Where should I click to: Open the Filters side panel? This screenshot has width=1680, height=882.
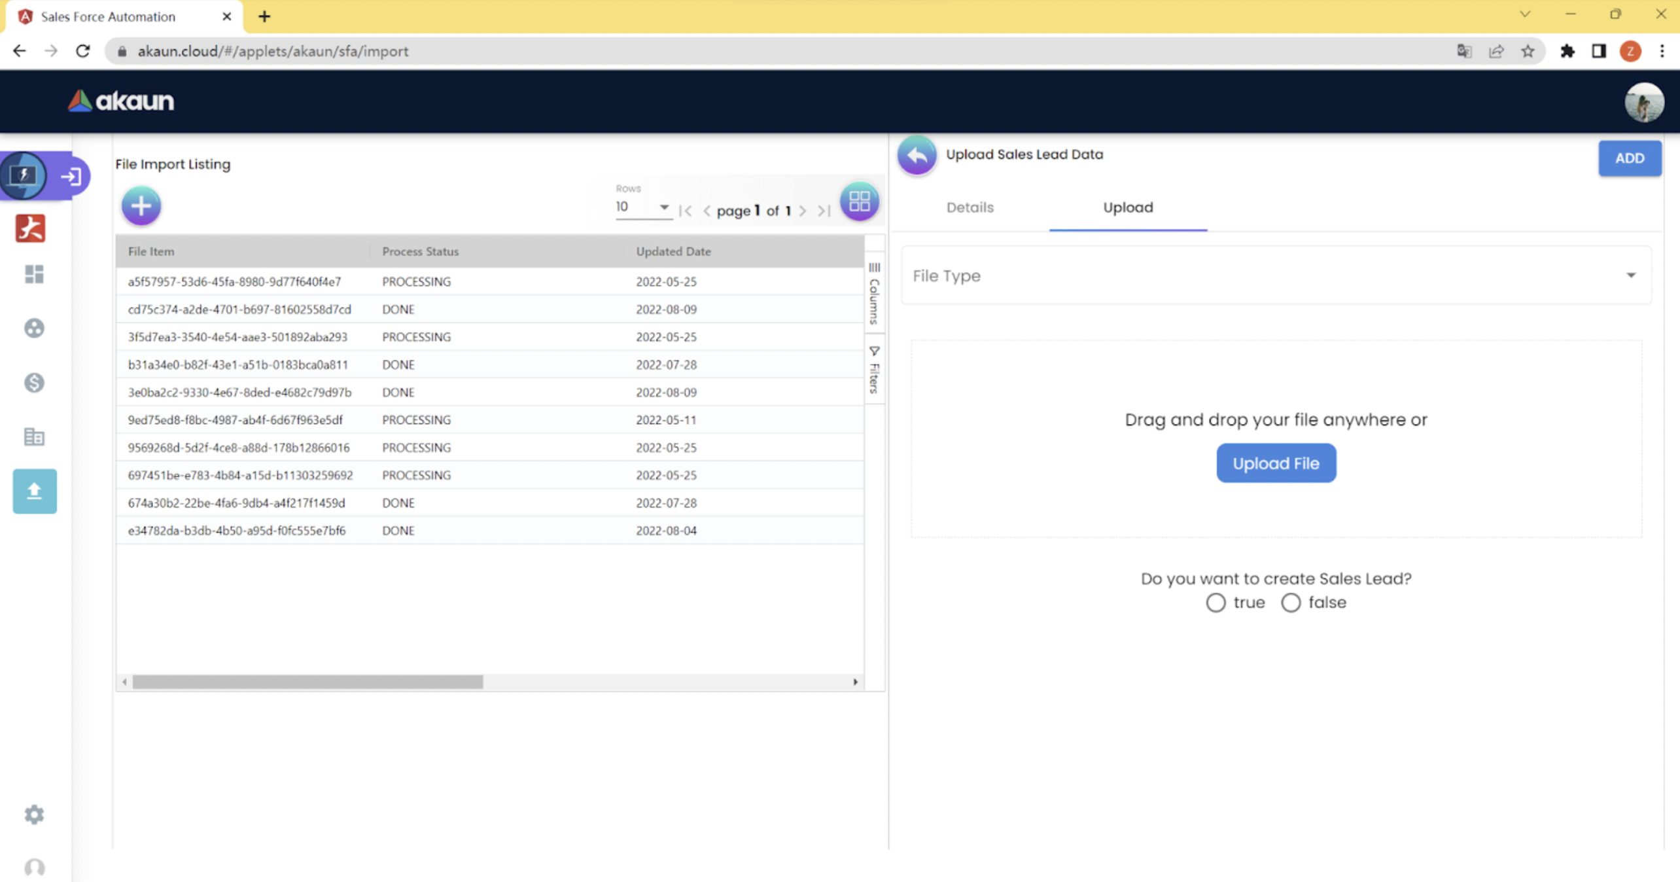coord(874,370)
